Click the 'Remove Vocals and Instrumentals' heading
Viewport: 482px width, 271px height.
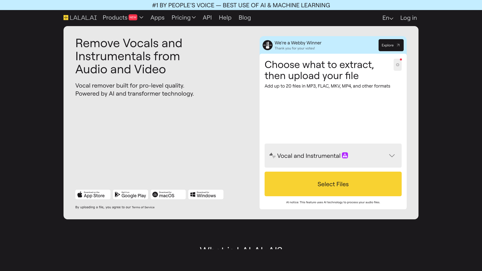pyautogui.click(x=129, y=56)
